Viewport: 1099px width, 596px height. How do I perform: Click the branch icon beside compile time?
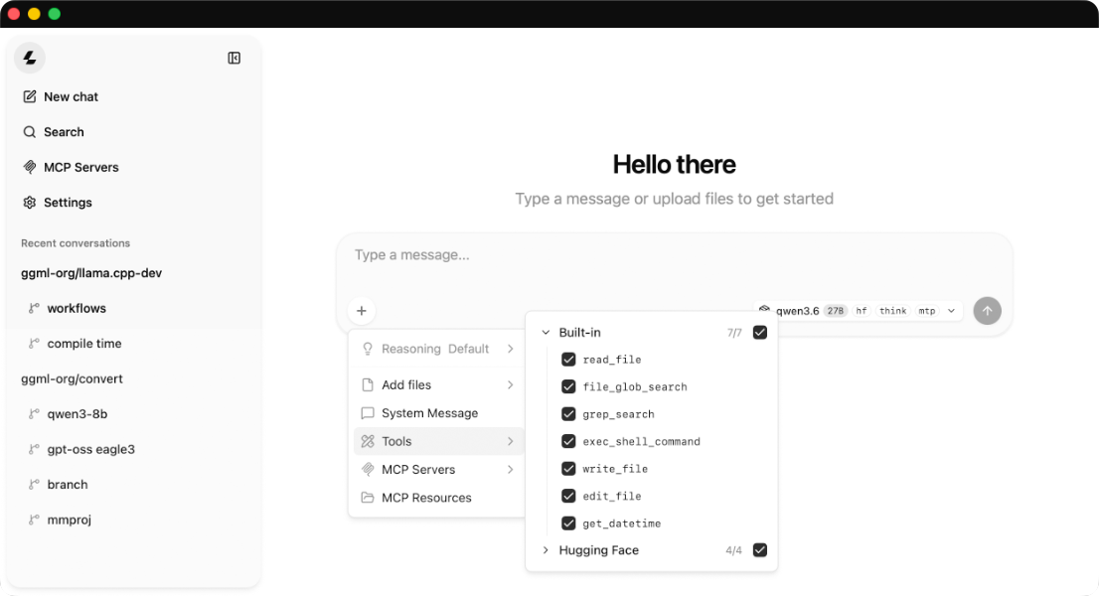coord(34,343)
